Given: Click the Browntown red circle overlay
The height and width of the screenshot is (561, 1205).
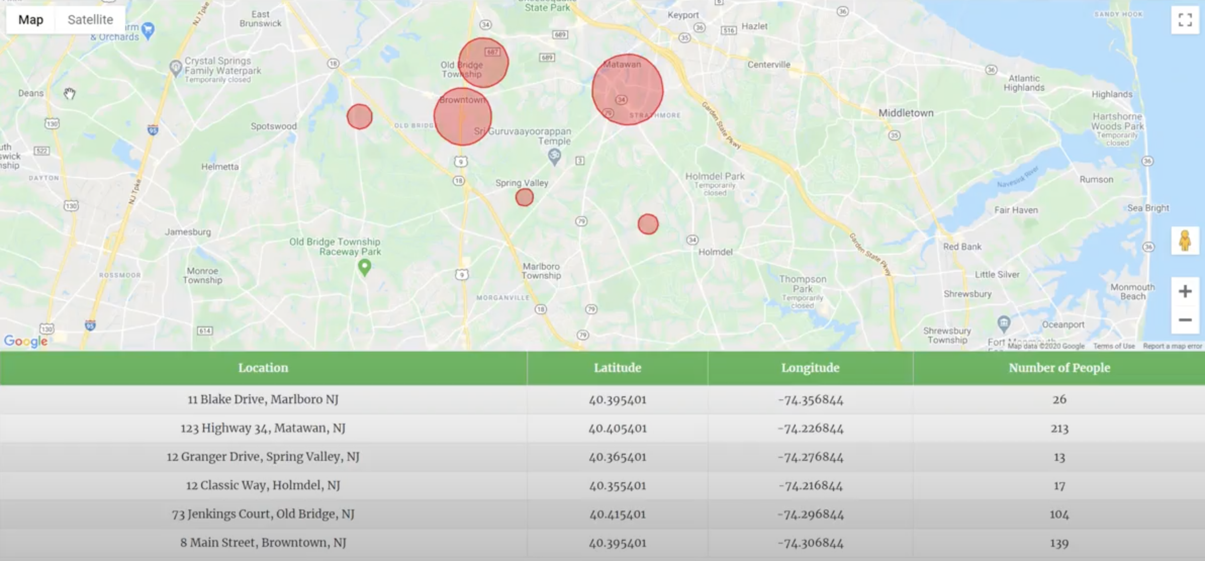Looking at the screenshot, I should (462, 117).
